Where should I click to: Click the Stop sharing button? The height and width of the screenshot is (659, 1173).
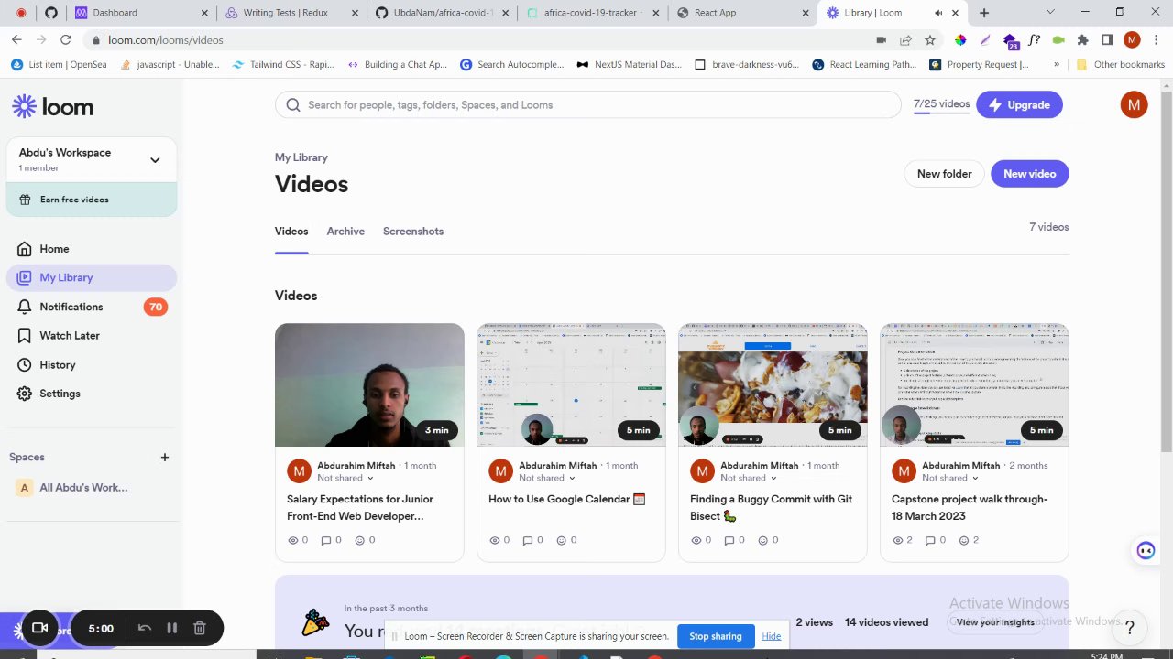coord(716,636)
